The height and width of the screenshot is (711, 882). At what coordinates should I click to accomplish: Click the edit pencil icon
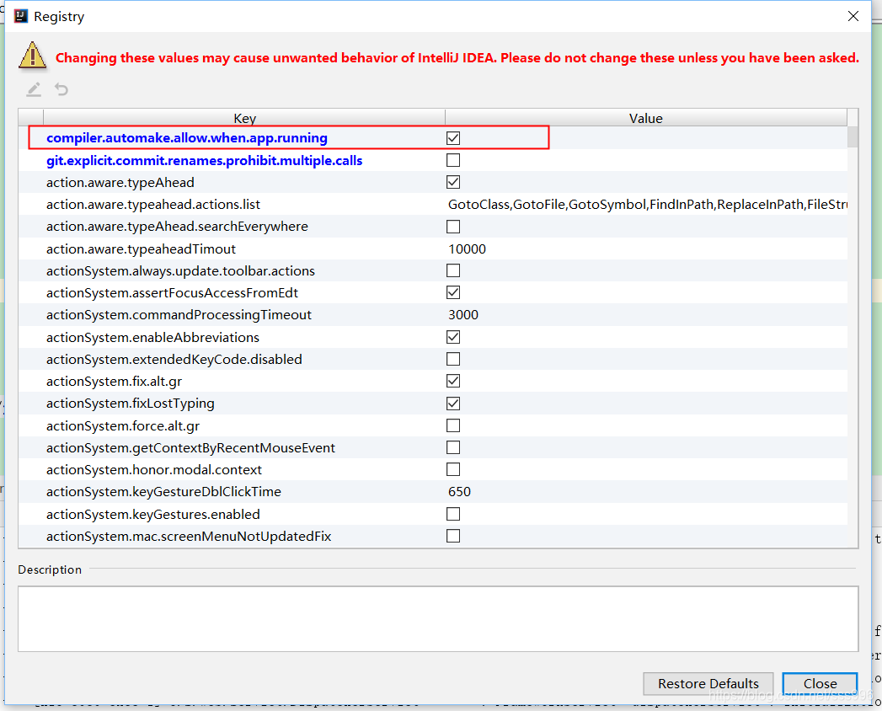click(34, 89)
